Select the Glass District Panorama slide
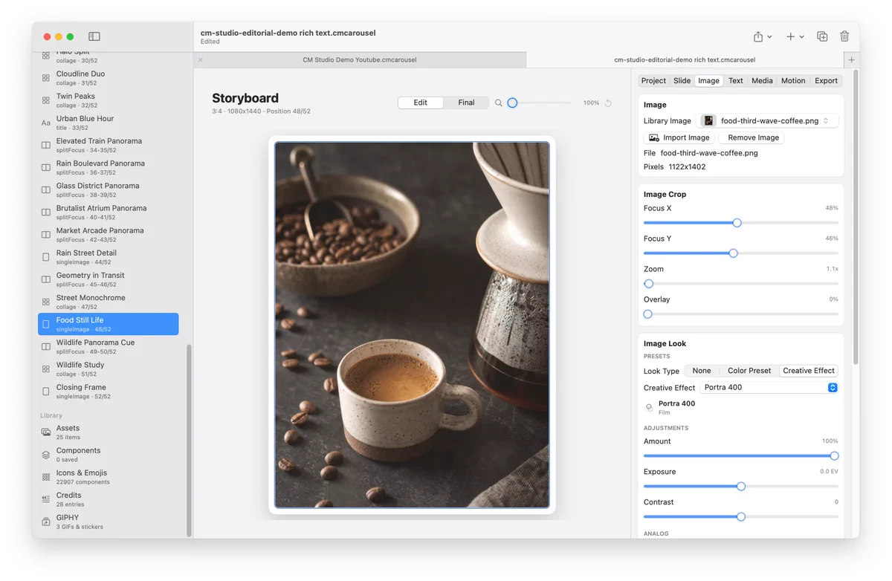 point(109,189)
